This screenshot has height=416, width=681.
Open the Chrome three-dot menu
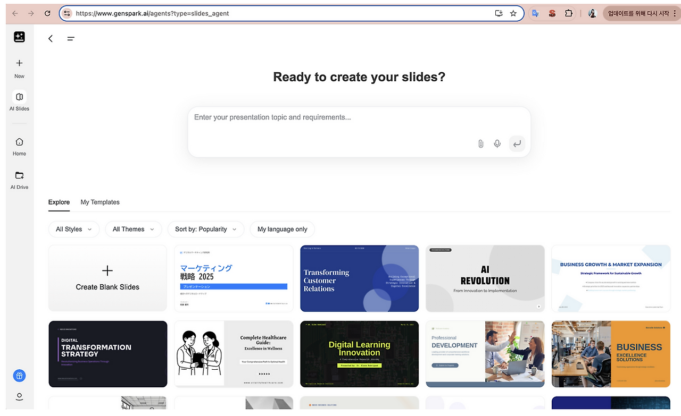[x=674, y=13]
